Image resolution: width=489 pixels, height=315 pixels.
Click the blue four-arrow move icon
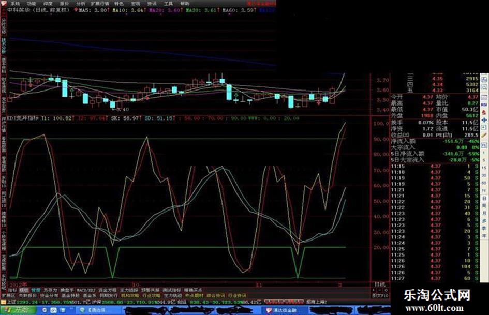(x=484, y=120)
